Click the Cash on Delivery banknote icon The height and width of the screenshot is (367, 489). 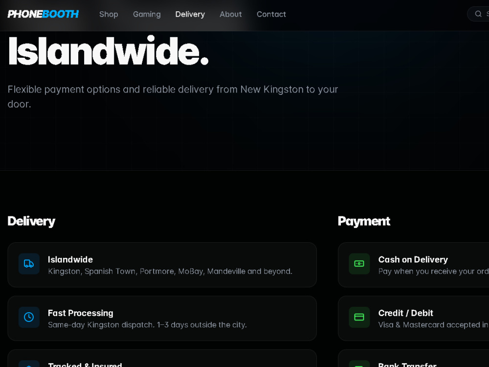tap(359, 264)
